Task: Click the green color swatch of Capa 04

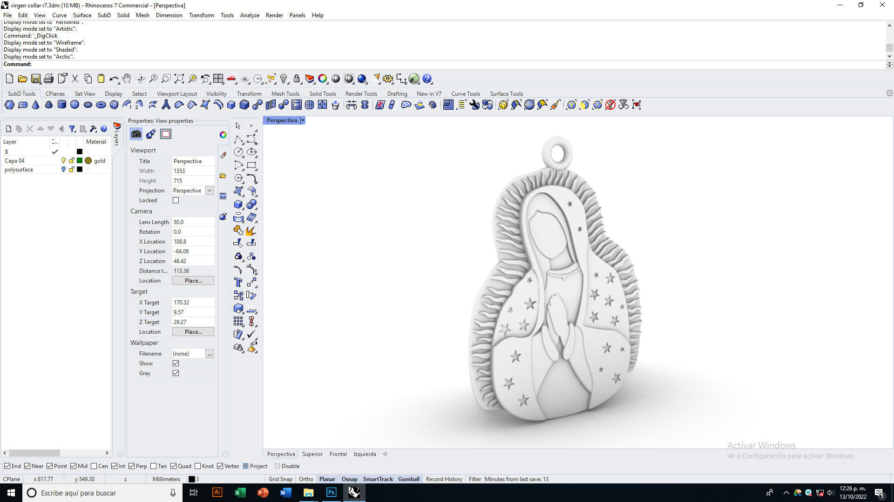Action: tap(80, 161)
